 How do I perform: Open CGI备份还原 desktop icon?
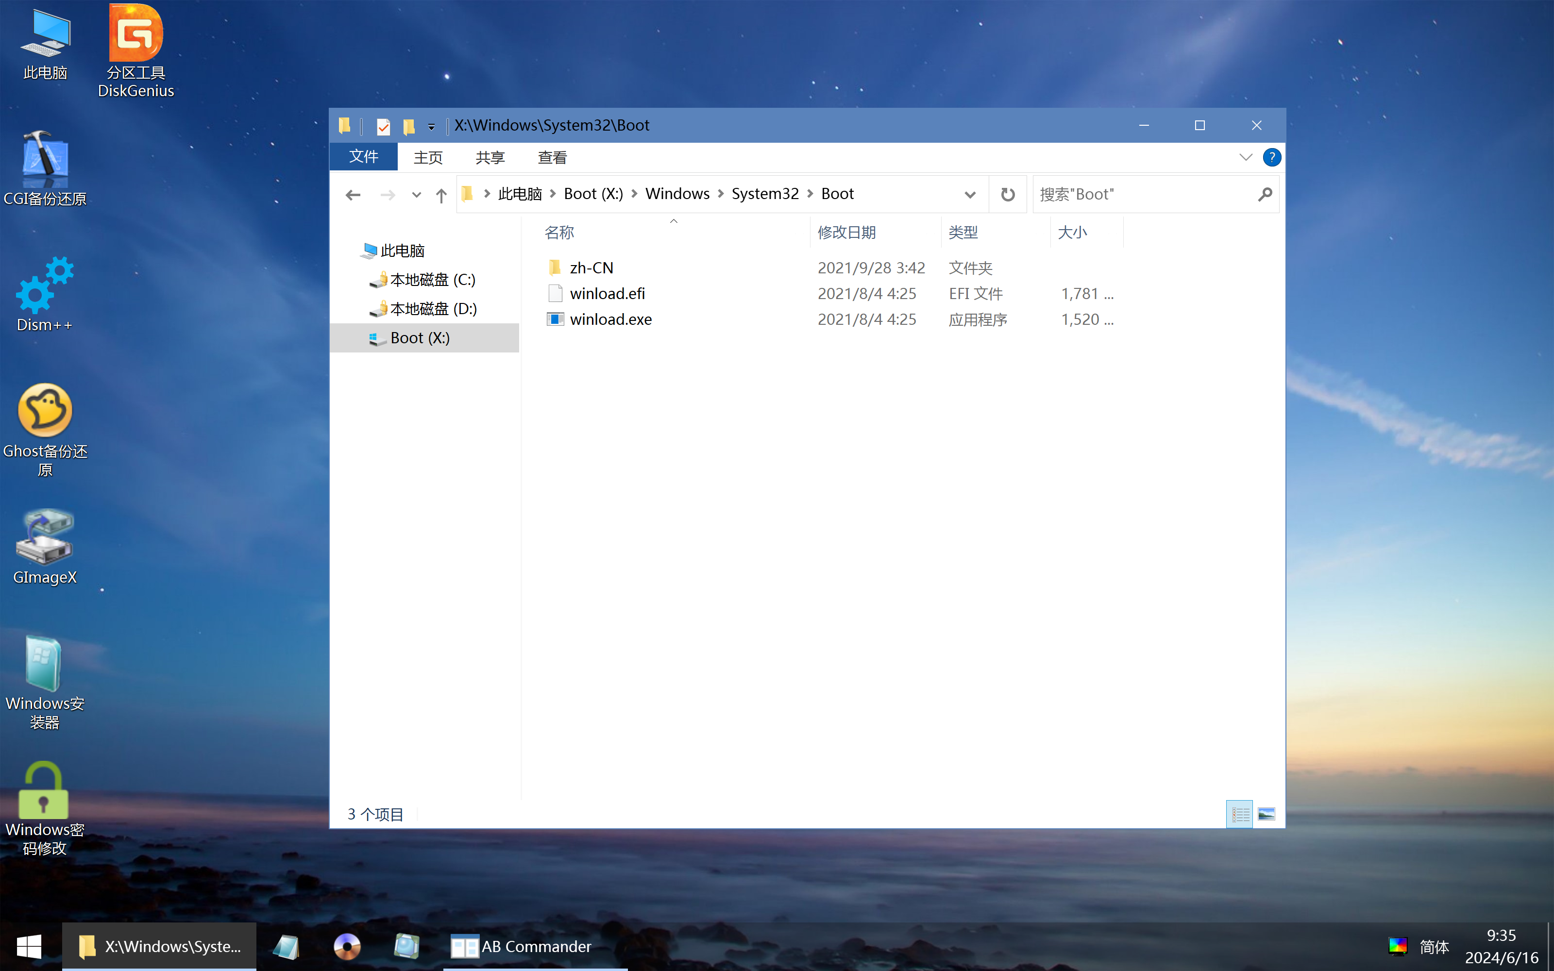pos(45,168)
